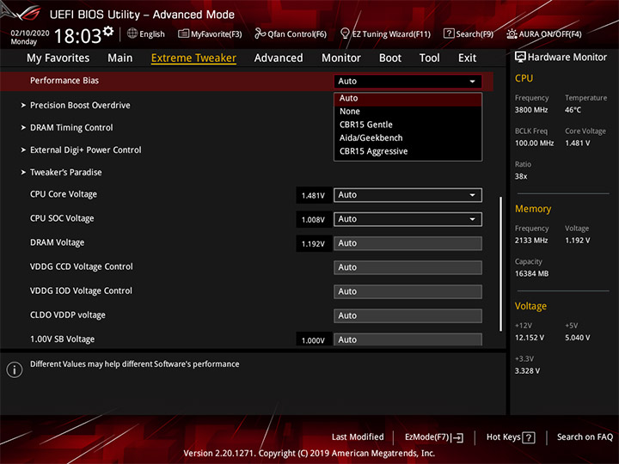Click the info icon beside help text
The height and width of the screenshot is (464, 619).
point(15,369)
